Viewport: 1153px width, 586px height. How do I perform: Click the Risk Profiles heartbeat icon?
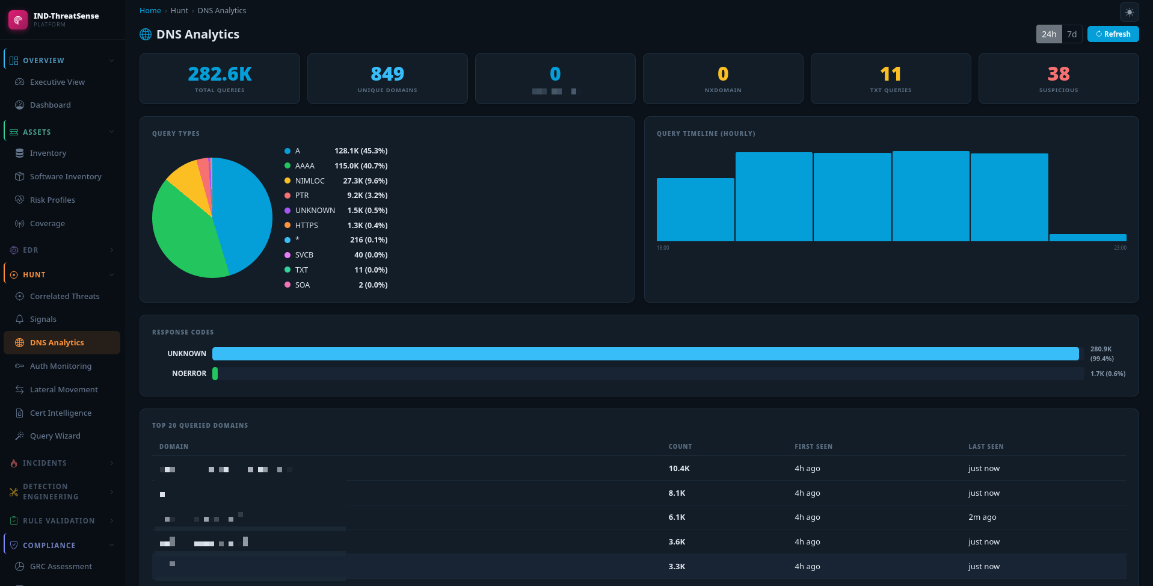point(19,200)
